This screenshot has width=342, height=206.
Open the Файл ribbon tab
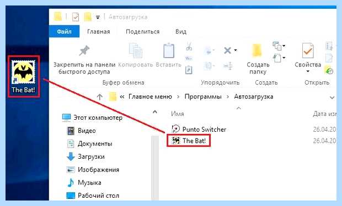point(64,31)
